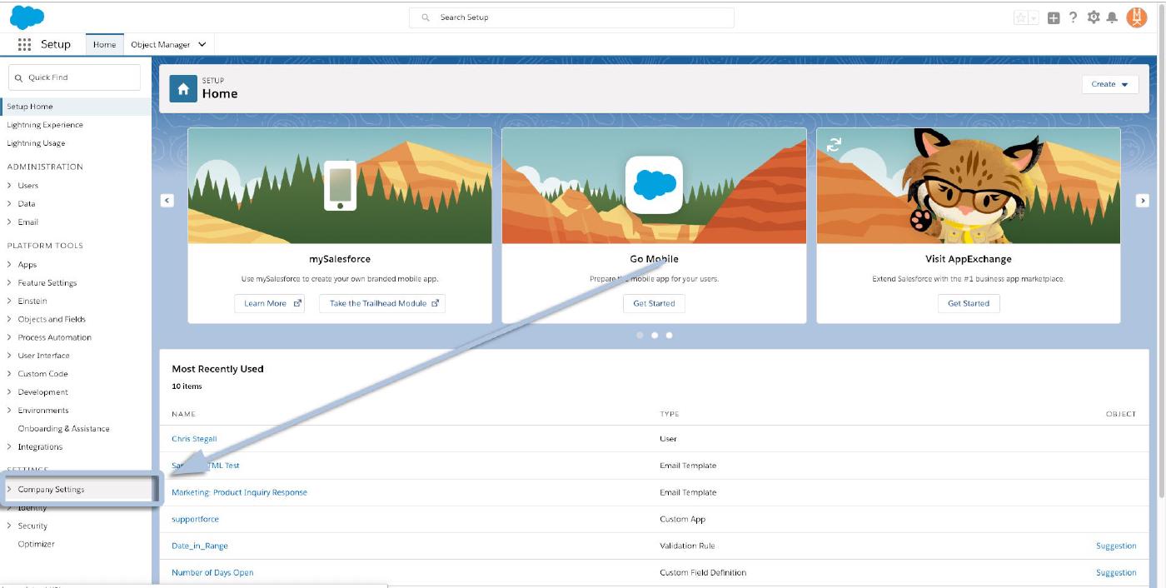Open the user profile avatar
Viewport: 1166px width, 588px height.
pyautogui.click(x=1136, y=17)
